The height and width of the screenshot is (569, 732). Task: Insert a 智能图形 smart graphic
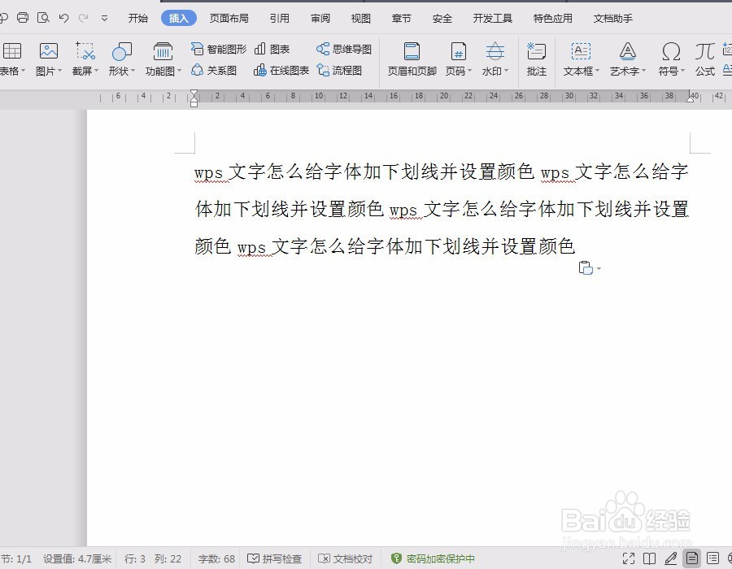[219, 49]
